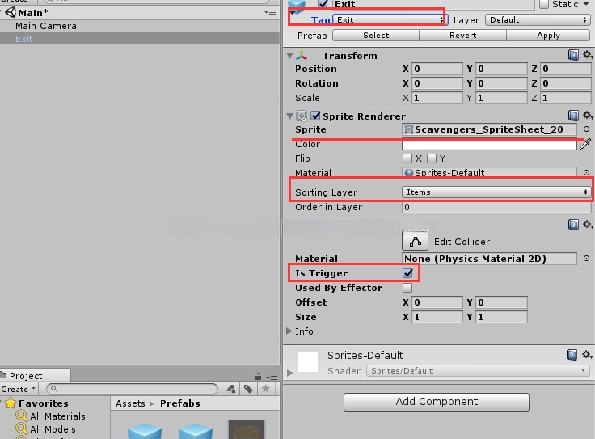
Task: Click the Prefabs breadcrumb folder
Action: 179,403
